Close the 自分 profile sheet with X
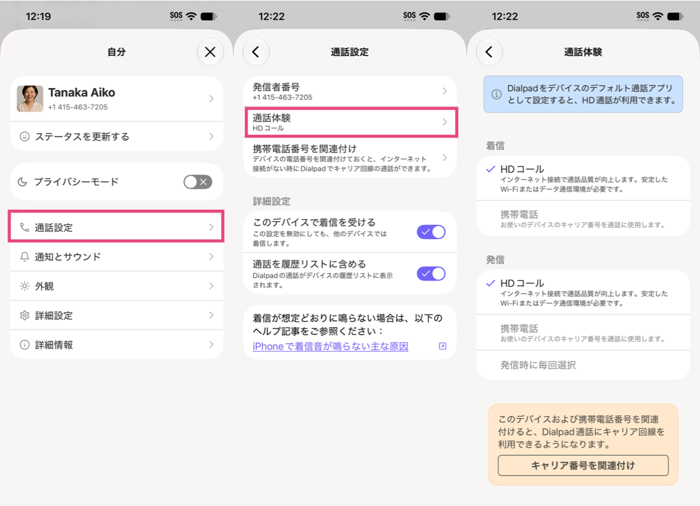This screenshot has width=700, height=506. 210,52
